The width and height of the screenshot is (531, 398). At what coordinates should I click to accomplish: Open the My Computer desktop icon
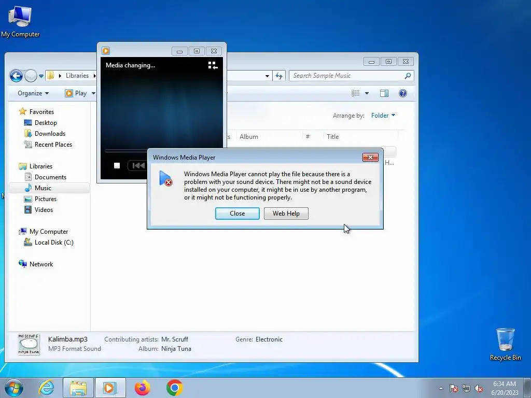(20, 21)
